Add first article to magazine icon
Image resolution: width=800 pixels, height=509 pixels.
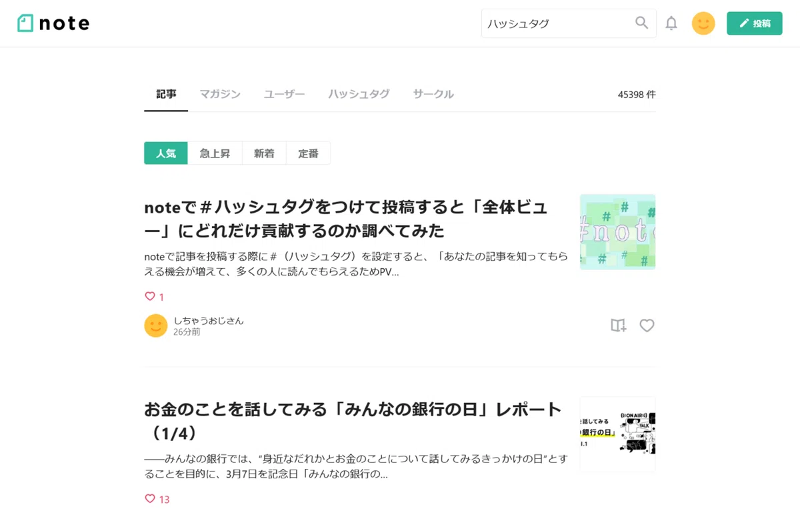coord(619,326)
